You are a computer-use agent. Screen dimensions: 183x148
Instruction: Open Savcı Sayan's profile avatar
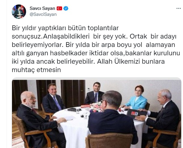pos(19,12)
